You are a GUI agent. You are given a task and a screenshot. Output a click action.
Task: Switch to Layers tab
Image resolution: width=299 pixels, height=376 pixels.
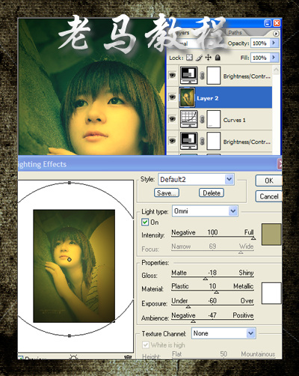click(x=182, y=33)
